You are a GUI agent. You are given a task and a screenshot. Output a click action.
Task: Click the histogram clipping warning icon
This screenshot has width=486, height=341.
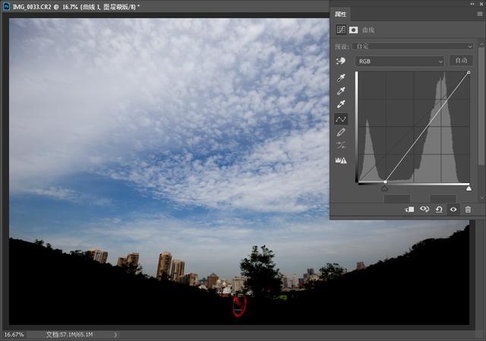(x=341, y=160)
